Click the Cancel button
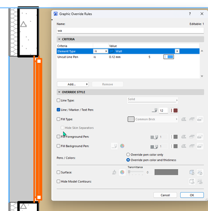208x211 pixels. tap(165, 195)
